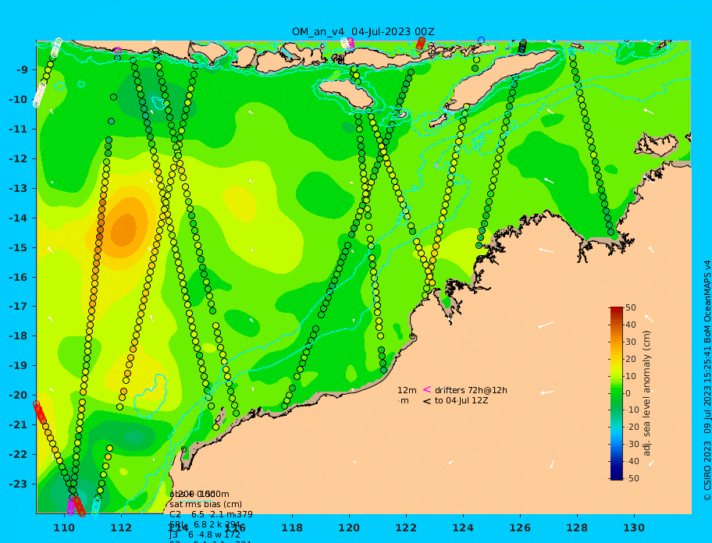712x543 pixels.
Task: Click the blue drifter circle at the top near longitude 124.6
Action: 482,41
